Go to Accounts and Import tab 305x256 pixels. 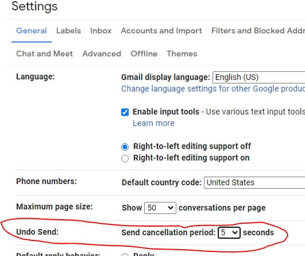tap(161, 31)
